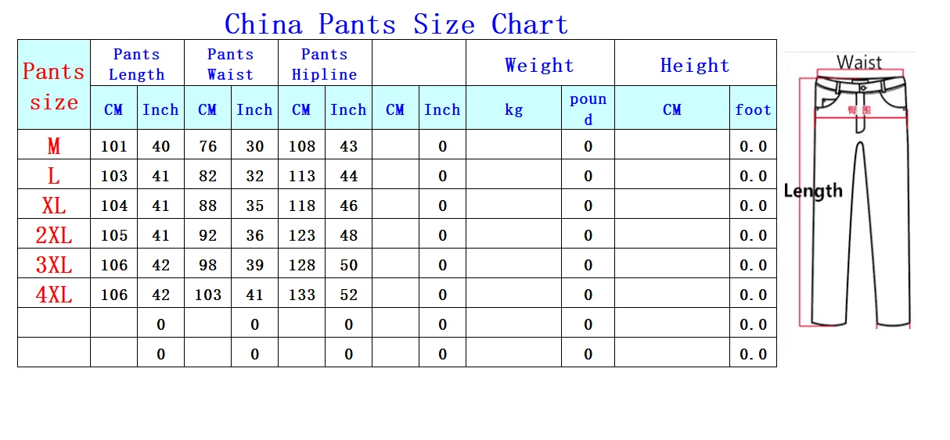Click the 133 hipline cell for 4XL
The height and width of the screenshot is (440, 950).
(302, 294)
